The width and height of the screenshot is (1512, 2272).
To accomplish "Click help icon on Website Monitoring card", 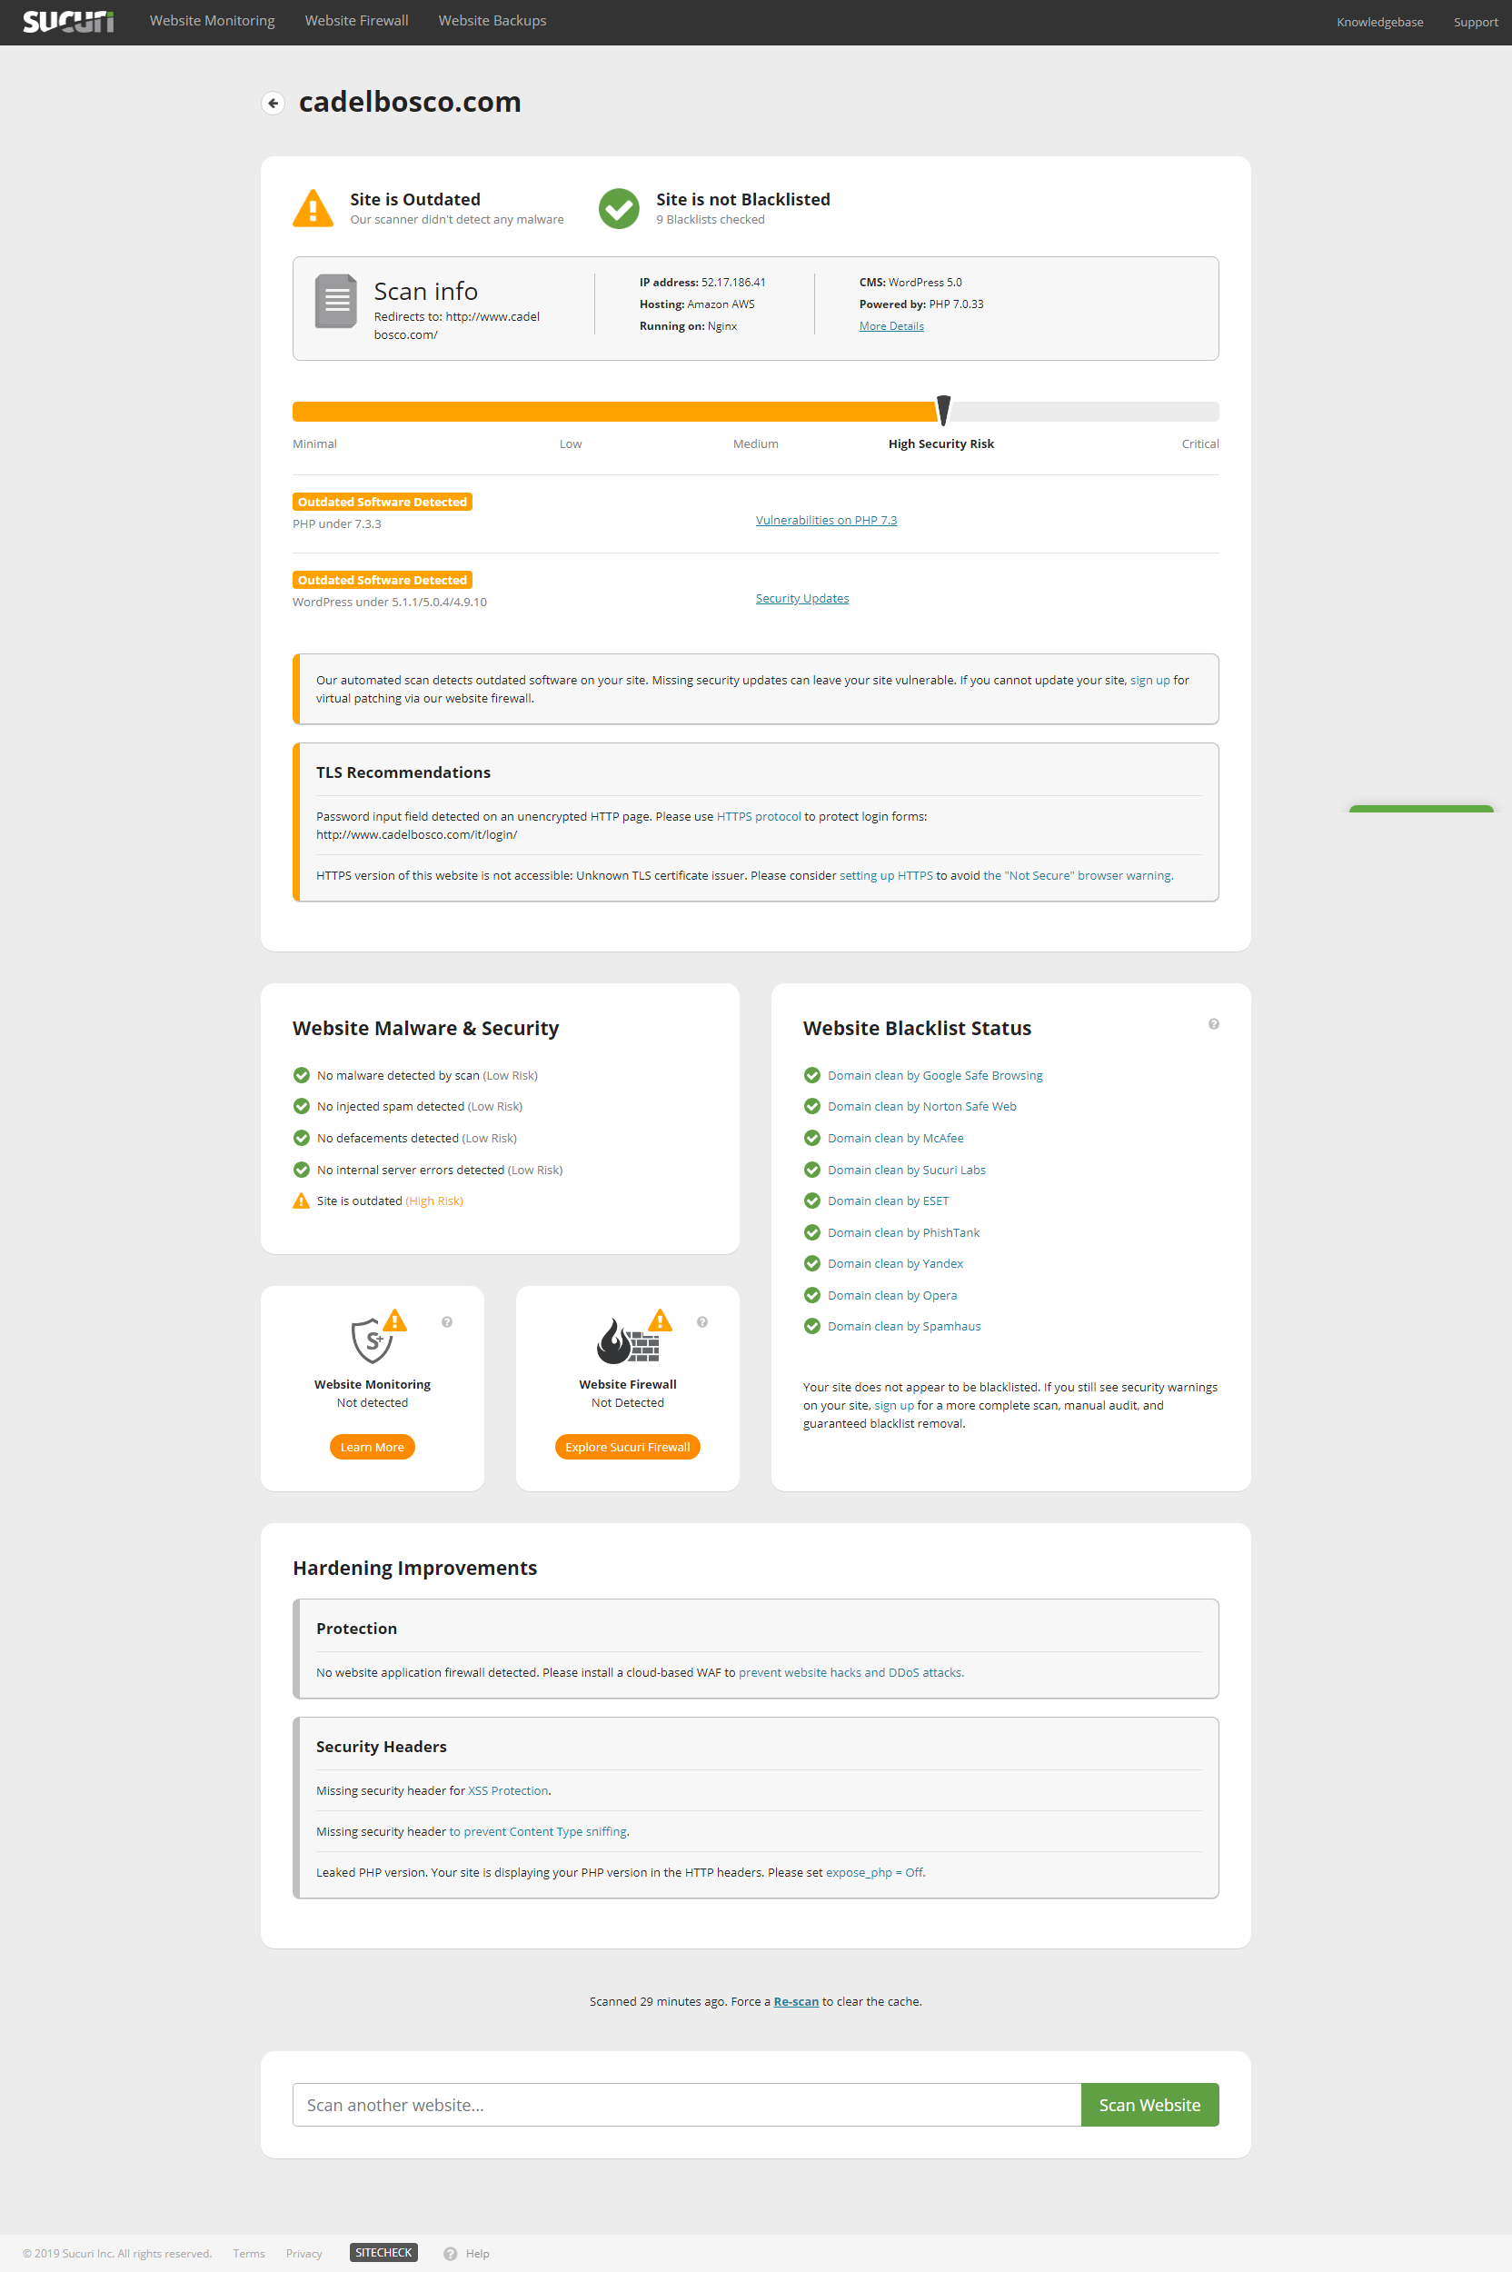I will (446, 1322).
